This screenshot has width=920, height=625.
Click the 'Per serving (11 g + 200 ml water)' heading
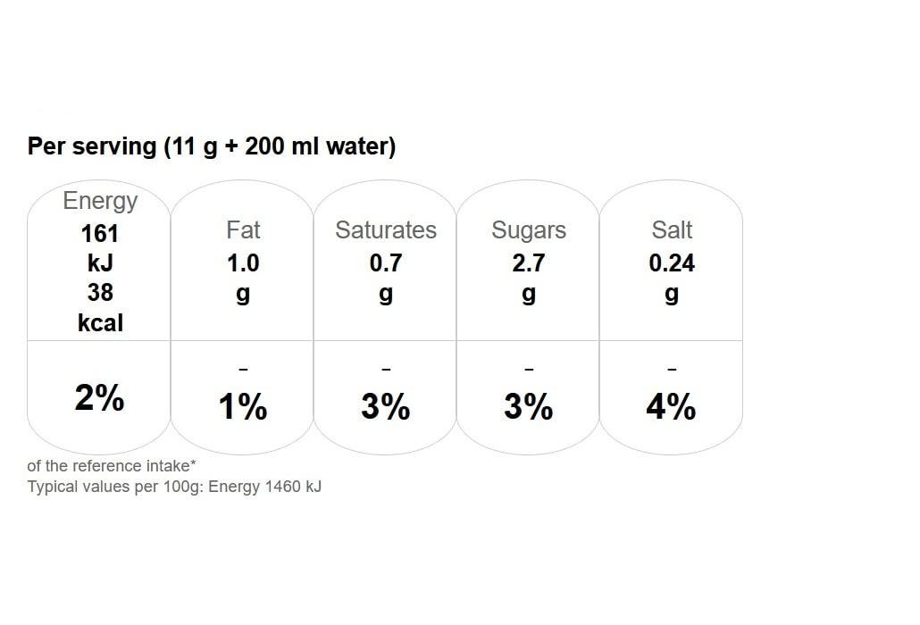(212, 146)
